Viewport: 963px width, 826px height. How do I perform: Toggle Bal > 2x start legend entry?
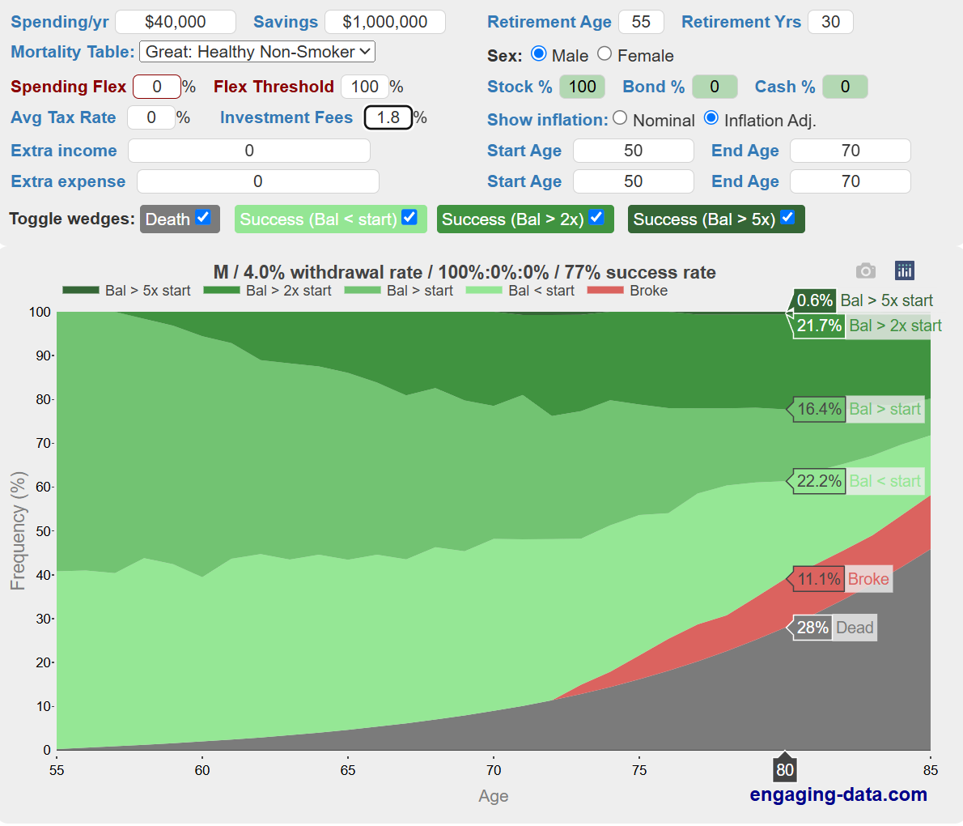tap(267, 291)
